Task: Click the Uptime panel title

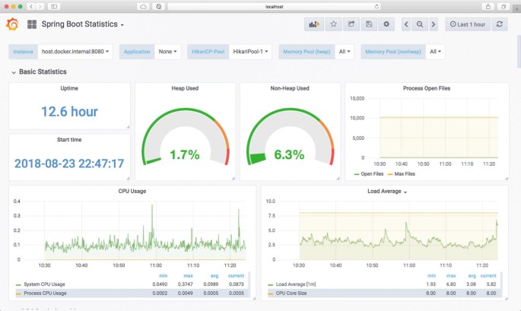Action: click(x=69, y=88)
